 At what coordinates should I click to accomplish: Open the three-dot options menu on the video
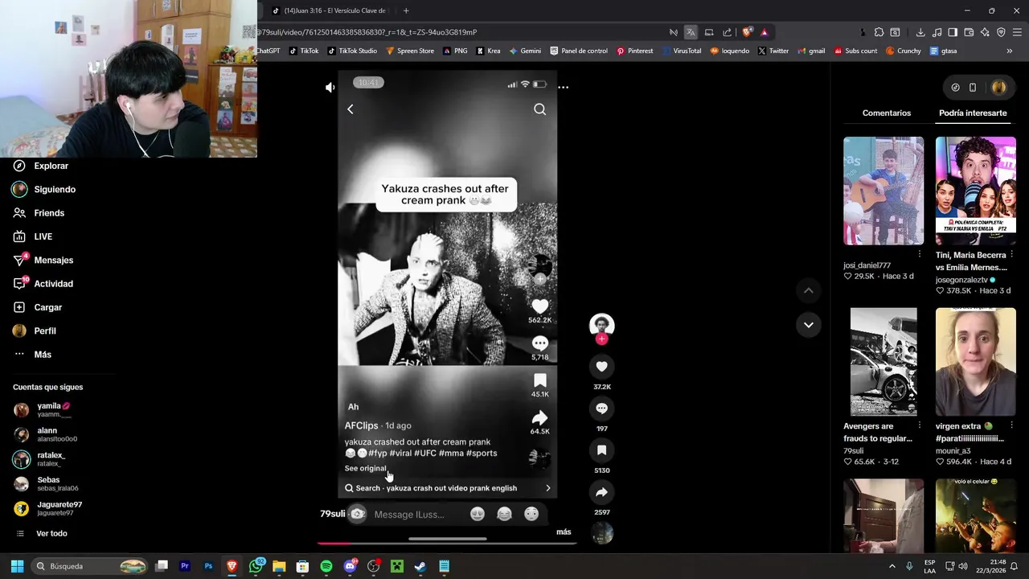click(x=563, y=87)
